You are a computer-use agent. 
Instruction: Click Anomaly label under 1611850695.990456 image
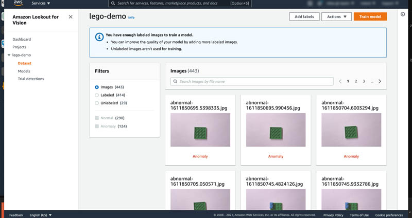click(276, 156)
